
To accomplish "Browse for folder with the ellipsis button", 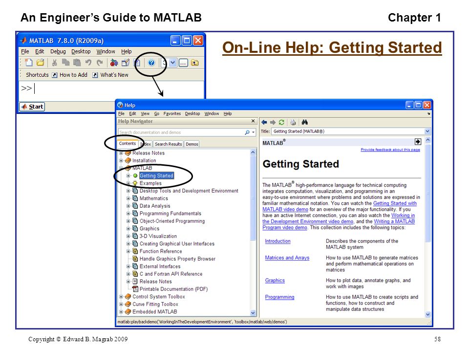I will pyautogui.click(x=183, y=63).
